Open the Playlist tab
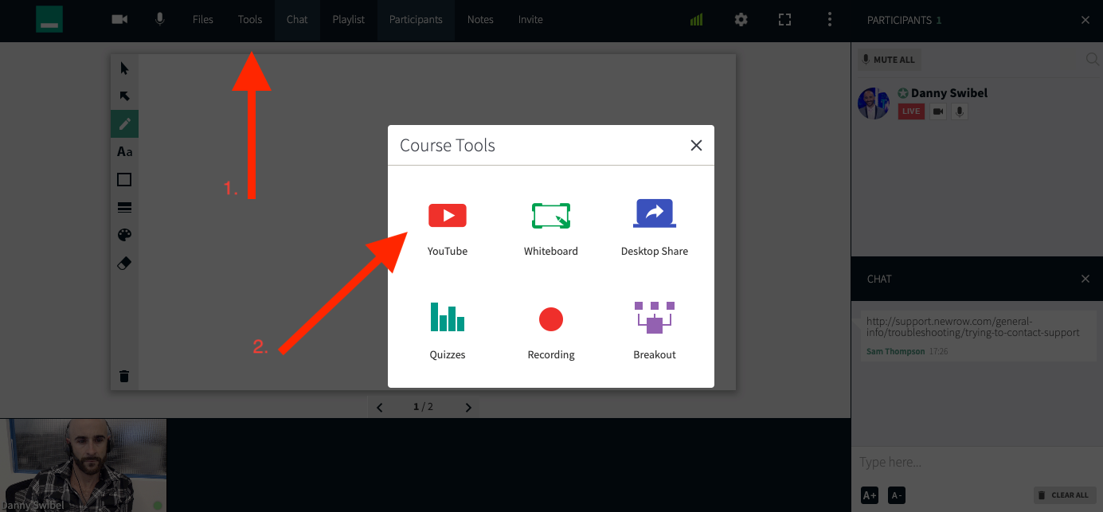This screenshot has height=512, width=1103. point(349,20)
